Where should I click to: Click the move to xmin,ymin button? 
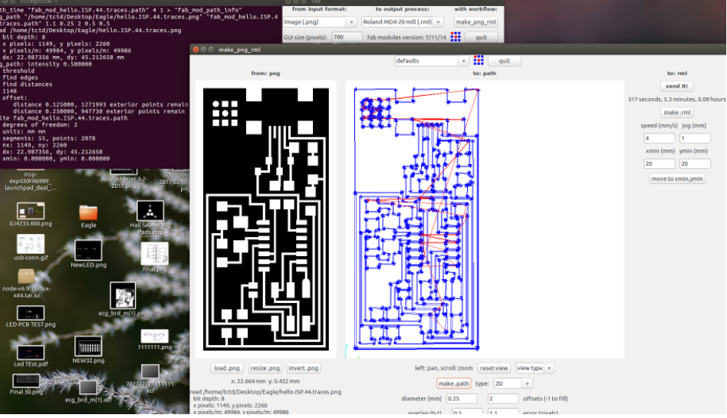pos(677,179)
